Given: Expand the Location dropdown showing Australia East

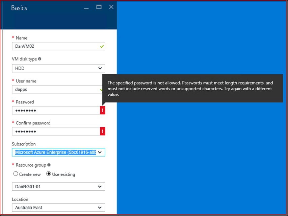Looking at the screenshot, I should coord(58,208).
